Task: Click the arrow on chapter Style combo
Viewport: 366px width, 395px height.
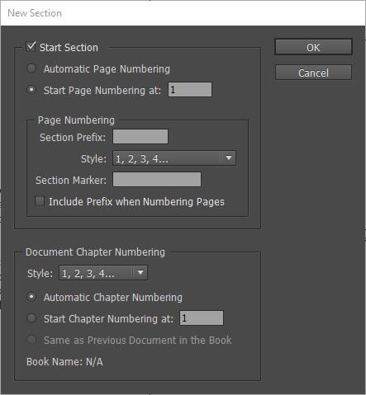Action: point(140,273)
